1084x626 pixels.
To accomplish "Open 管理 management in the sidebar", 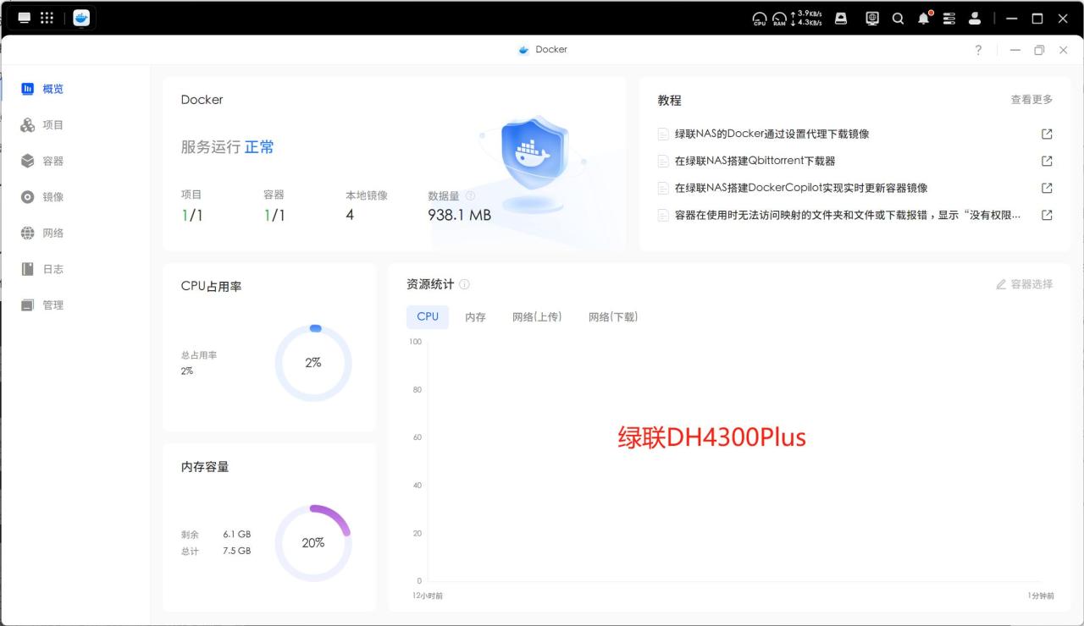I will 42,305.
